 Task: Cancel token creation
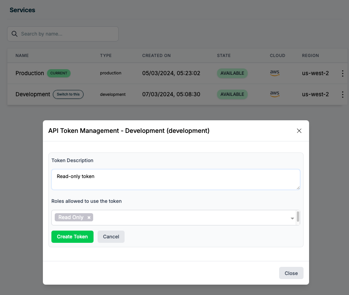[x=111, y=237]
